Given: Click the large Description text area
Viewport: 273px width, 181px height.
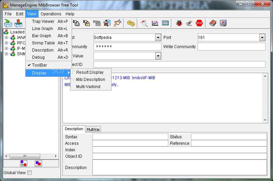Looking at the screenshot, I should pos(179,167).
